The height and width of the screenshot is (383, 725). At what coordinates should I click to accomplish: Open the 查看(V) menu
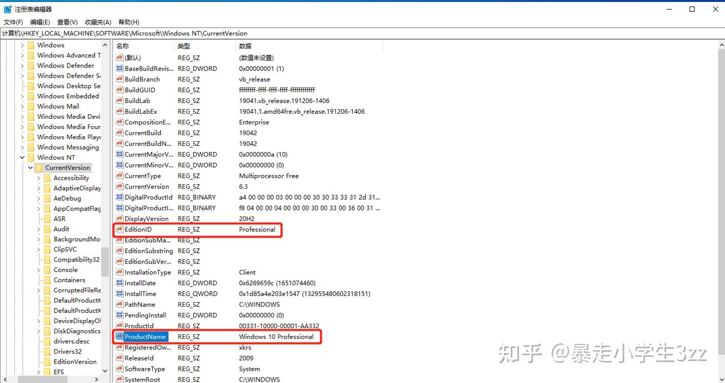pos(67,22)
